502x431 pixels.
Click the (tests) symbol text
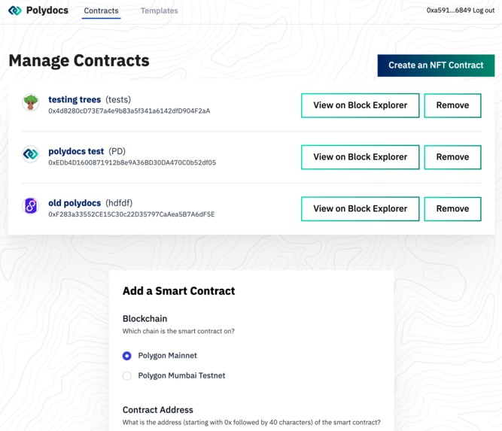point(118,99)
